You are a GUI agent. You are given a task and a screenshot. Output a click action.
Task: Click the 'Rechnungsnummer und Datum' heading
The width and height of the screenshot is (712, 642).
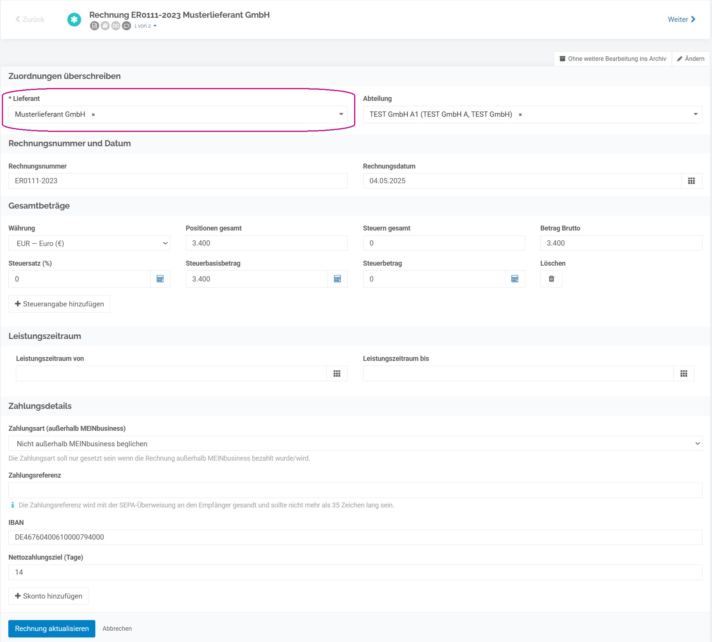click(x=70, y=144)
